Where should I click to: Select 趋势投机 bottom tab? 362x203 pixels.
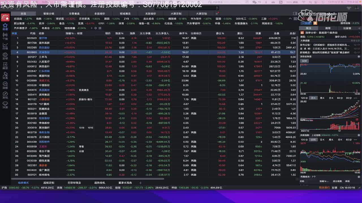click(x=100, y=183)
